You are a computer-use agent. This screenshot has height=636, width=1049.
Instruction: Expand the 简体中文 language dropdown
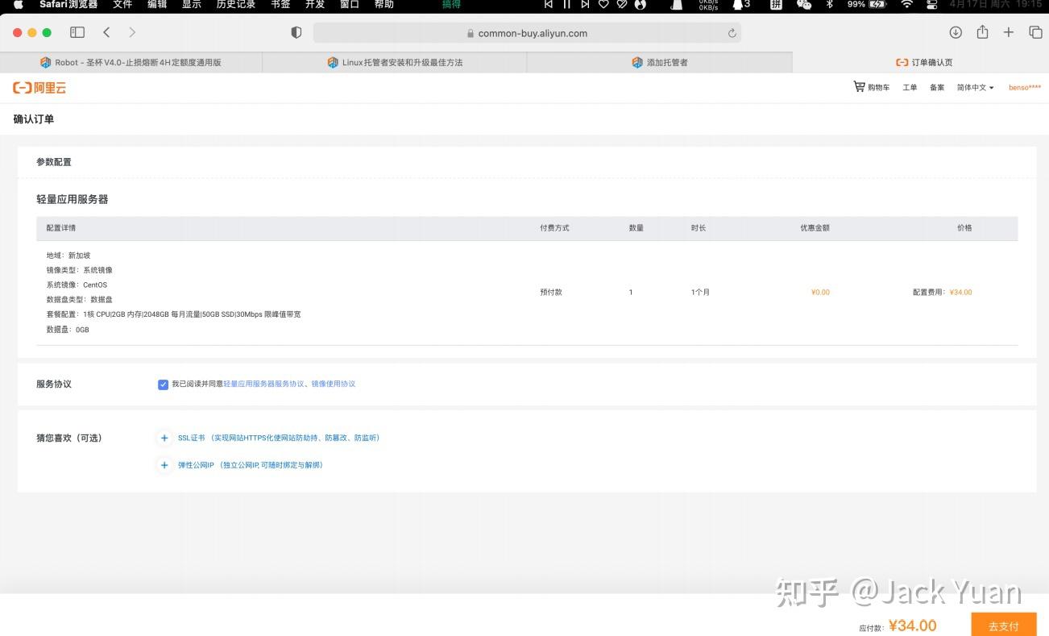[975, 87]
